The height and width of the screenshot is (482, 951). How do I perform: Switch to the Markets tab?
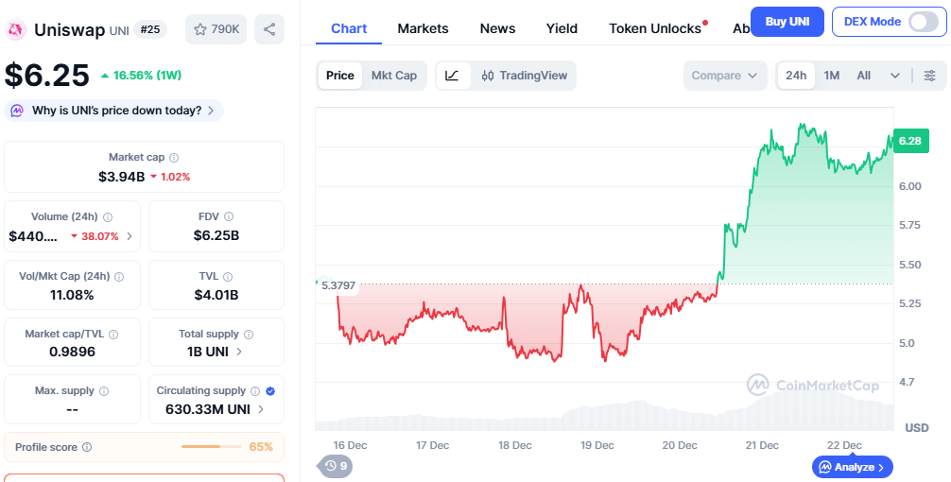[423, 28]
